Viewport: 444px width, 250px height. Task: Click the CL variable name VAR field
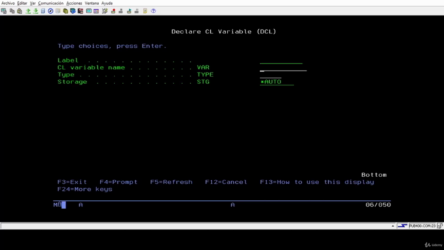coord(283,67)
